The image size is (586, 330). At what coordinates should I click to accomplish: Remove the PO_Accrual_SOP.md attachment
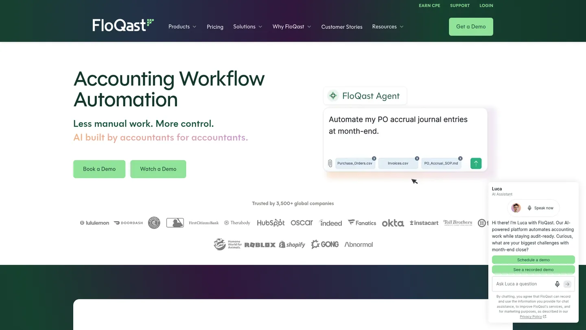pos(460,158)
